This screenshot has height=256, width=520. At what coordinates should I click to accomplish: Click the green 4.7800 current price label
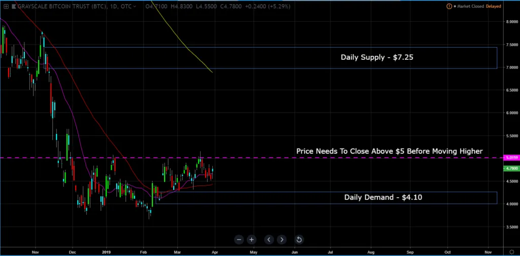point(512,169)
